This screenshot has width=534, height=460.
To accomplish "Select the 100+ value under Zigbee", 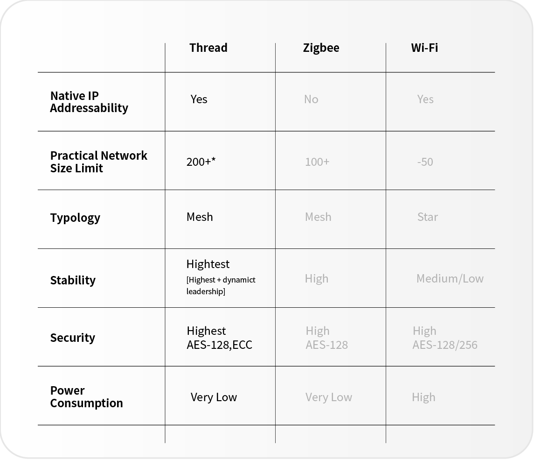I will (x=317, y=162).
